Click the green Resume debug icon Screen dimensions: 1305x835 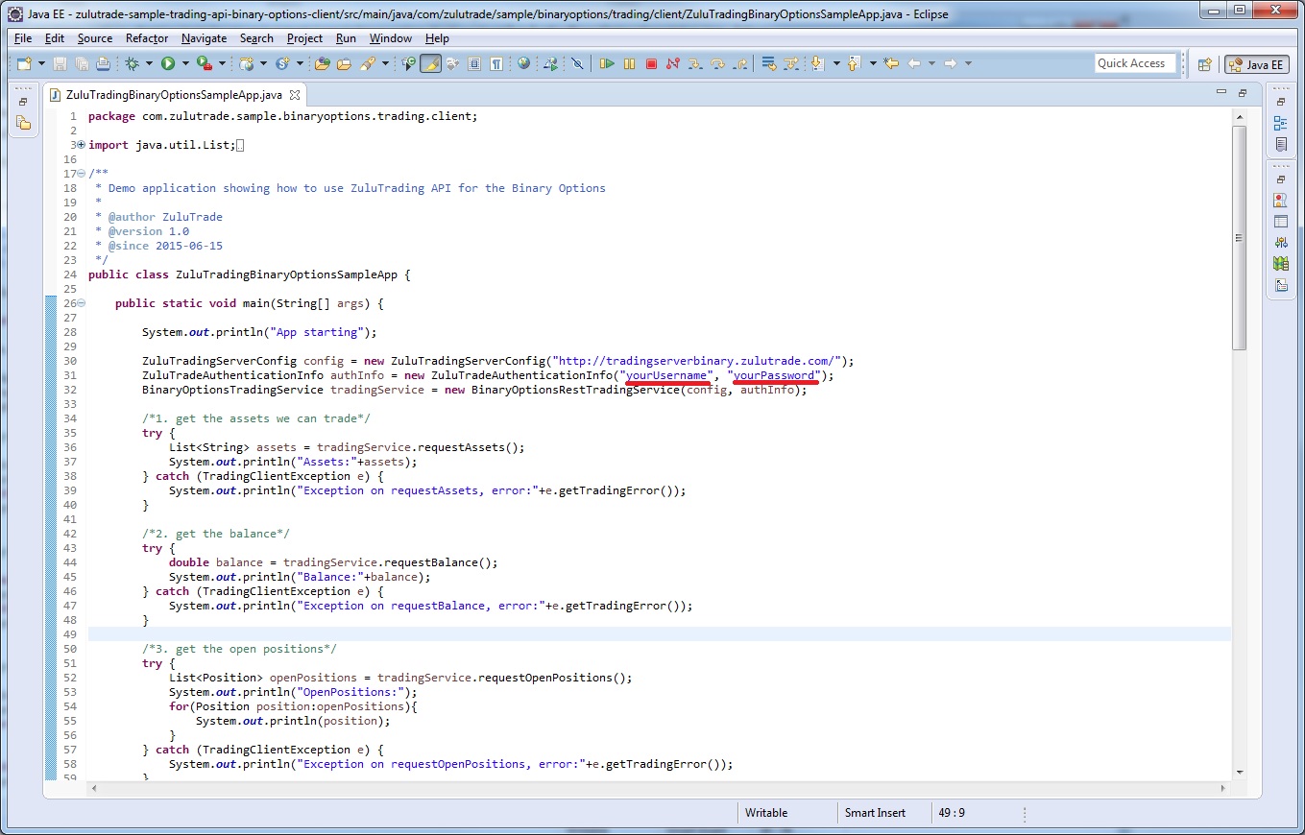point(607,63)
